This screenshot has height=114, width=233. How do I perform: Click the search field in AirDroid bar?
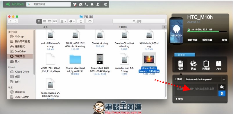pos(49,4)
